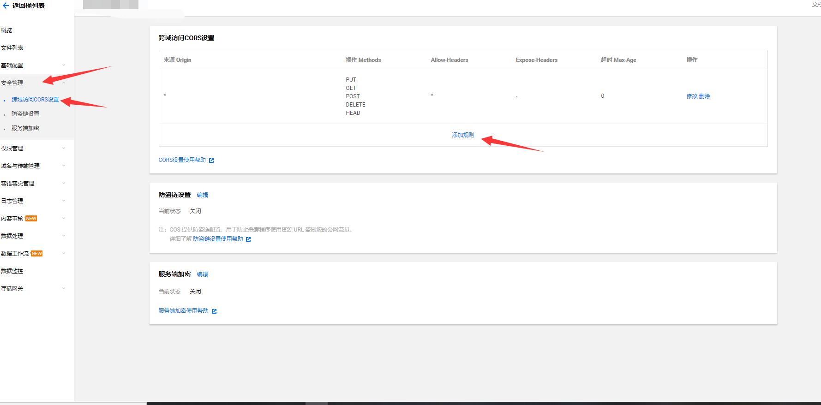Select 域名与传输管理 sidebar item

click(x=20, y=166)
